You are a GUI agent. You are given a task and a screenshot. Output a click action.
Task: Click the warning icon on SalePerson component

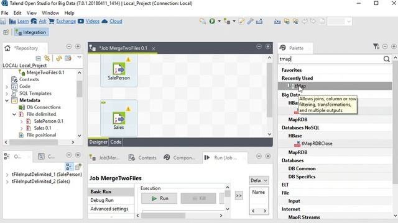(128, 59)
